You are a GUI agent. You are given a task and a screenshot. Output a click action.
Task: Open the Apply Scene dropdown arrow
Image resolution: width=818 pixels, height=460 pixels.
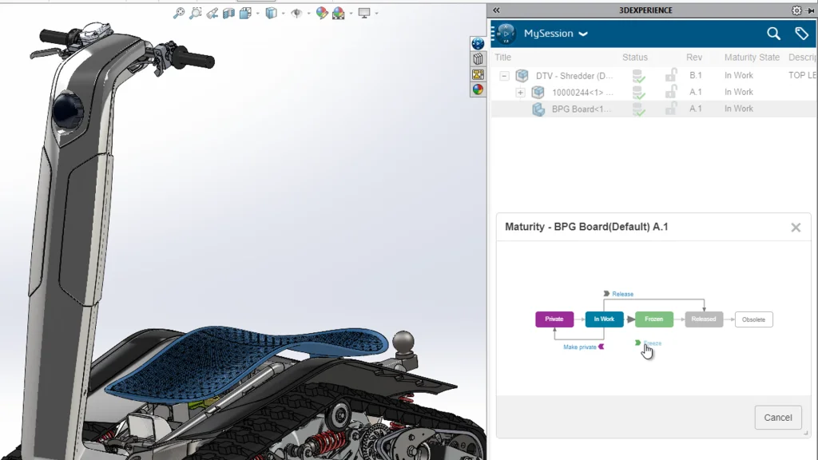351,14
